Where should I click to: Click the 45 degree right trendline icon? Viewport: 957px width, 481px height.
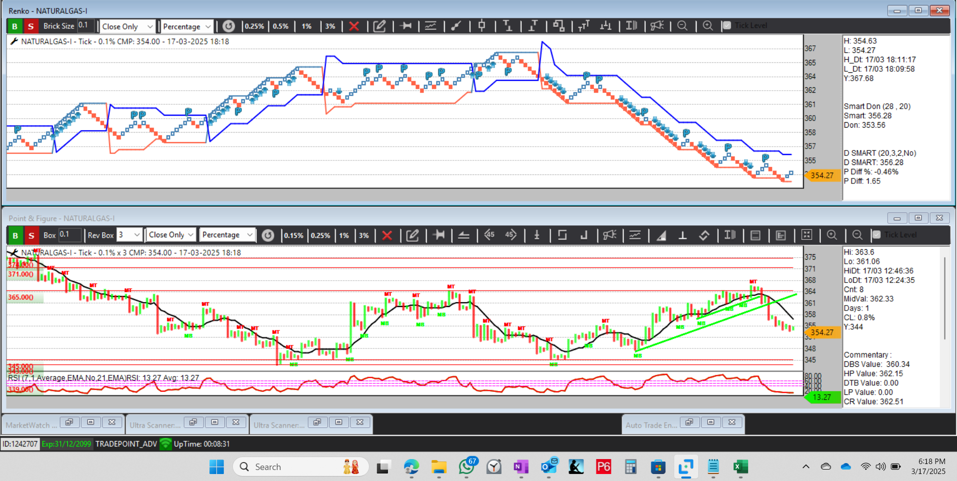click(511, 235)
